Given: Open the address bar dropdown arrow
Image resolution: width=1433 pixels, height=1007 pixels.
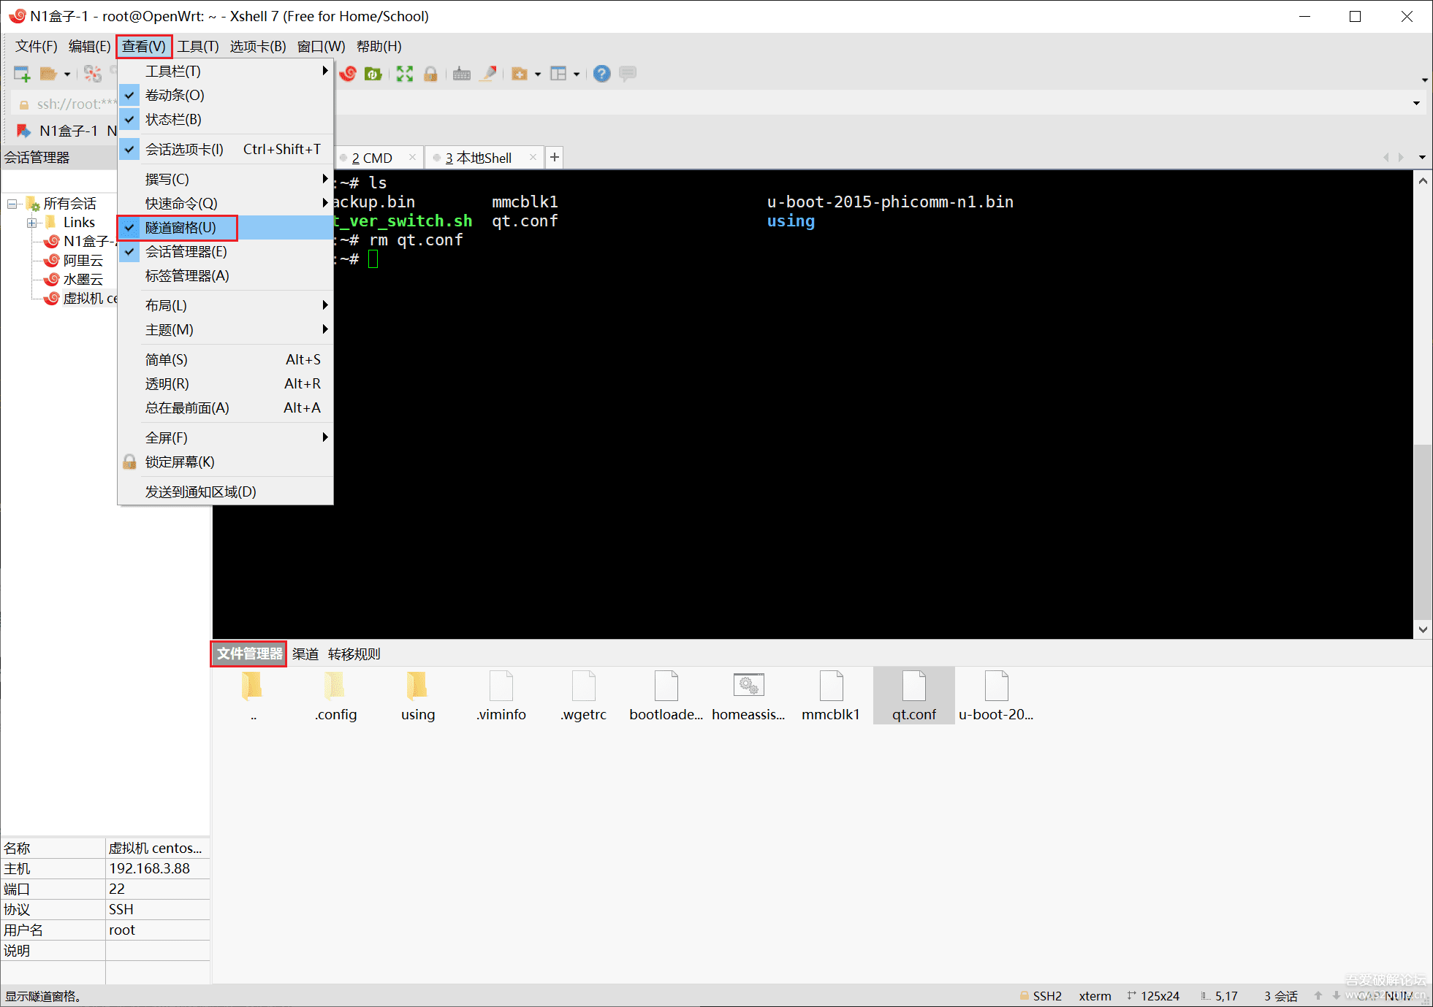Looking at the screenshot, I should coord(1416,104).
